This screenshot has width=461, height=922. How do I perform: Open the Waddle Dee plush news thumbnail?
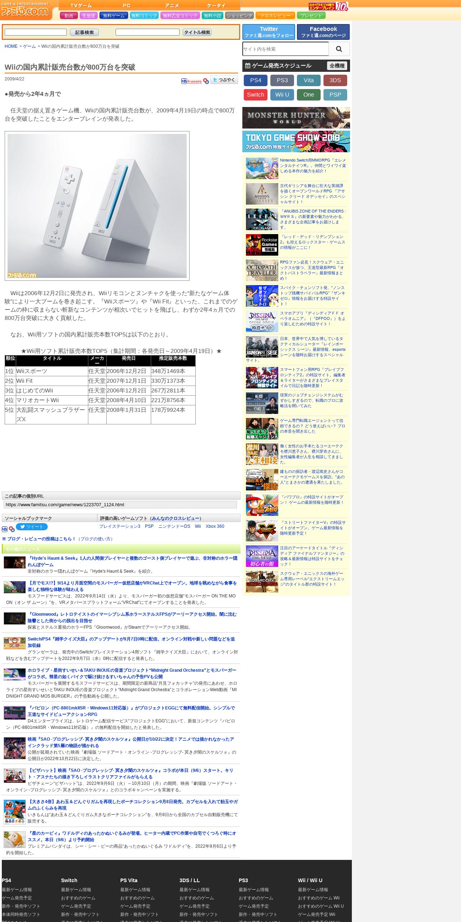pyautogui.click(x=15, y=839)
